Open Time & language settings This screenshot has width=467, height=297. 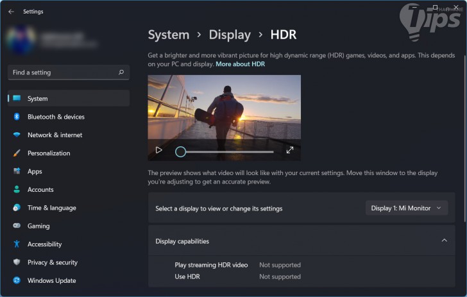click(x=69, y=207)
